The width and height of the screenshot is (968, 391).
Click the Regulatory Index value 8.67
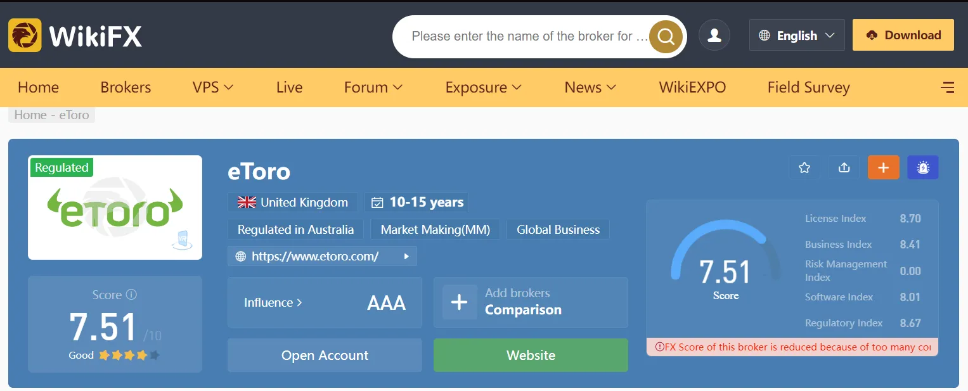(x=910, y=323)
